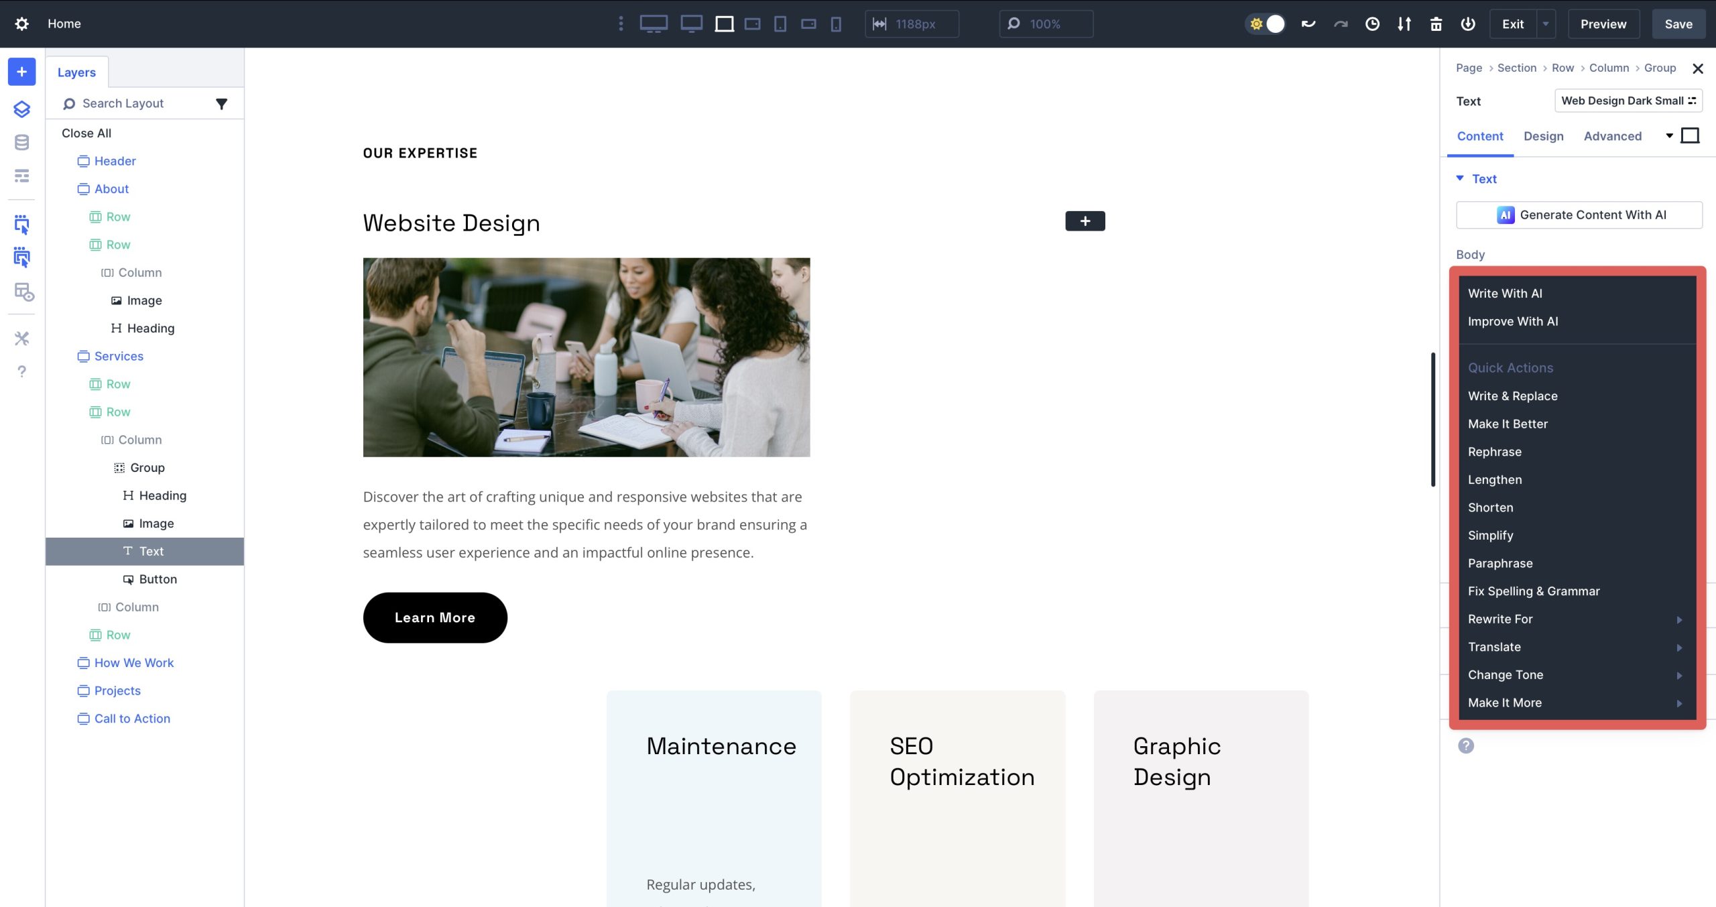The height and width of the screenshot is (907, 1716).
Task: Expand the Translate submenu arrow
Action: click(x=1680, y=647)
